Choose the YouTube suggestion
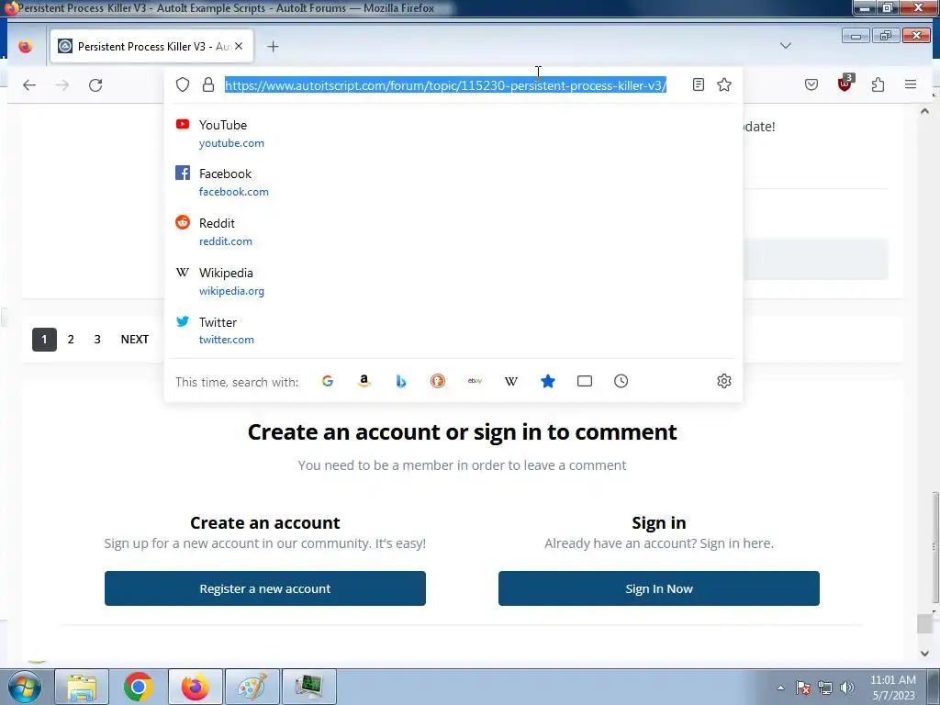Screen dimensions: 940x705 tap(453, 134)
